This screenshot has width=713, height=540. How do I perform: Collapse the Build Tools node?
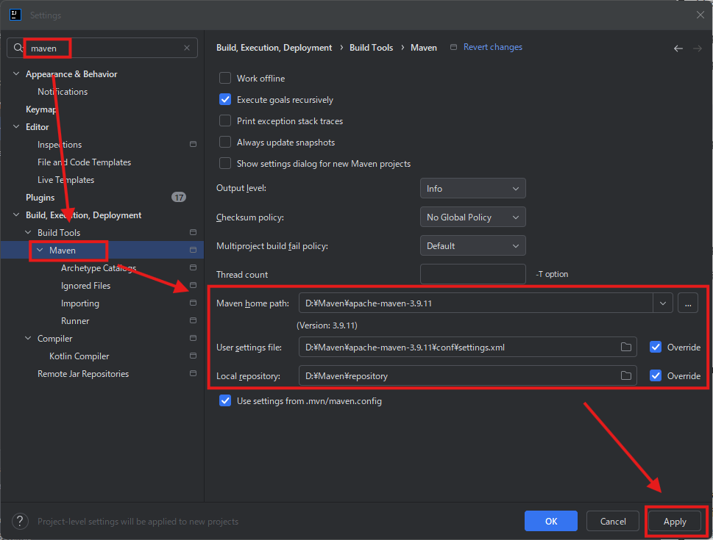pyautogui.click(x=28, y=232)
